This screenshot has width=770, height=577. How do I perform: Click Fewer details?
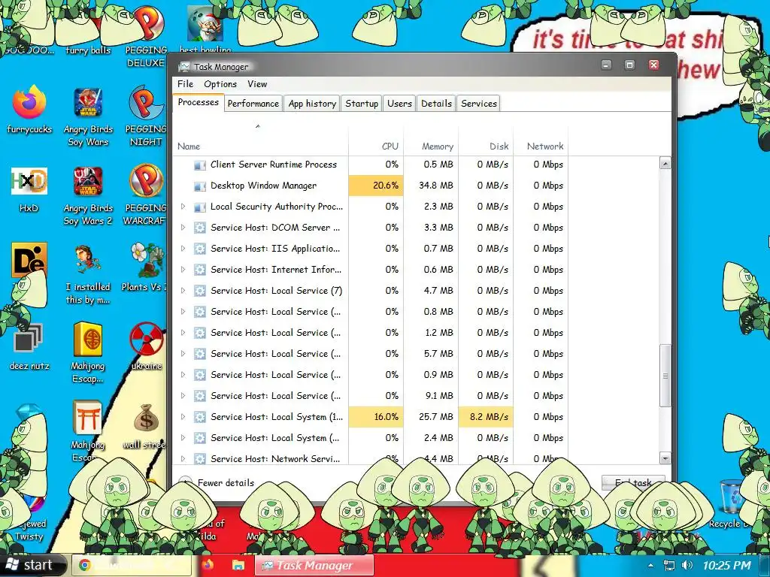pyautogui.click(x=226, y=483)
